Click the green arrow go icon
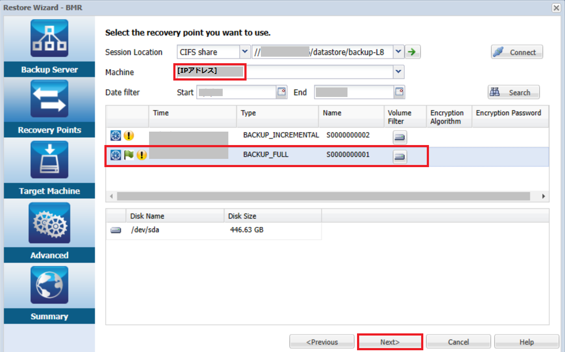565x352 pixels. coord(413,52)
